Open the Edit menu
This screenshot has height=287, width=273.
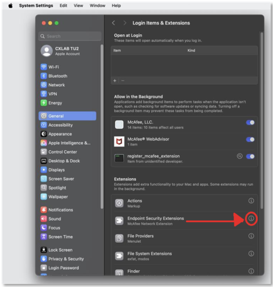[x=63, y=6]
